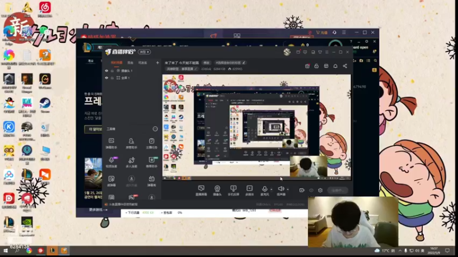The height and width of the screenshot is (257, 458).
Task: Open the mail icon in the title bar
Action: pyautogui.click(x=298, y=52)
